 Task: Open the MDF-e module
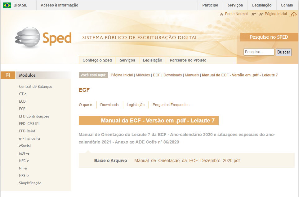(x=24, y=153)
